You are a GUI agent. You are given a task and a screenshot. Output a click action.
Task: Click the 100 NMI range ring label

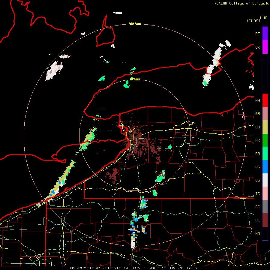pyautogui.click(x=135, y=24)
